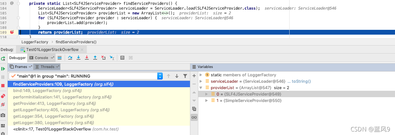This screenshot has width=395, height=135.
Task: Expand element 0 SLF4JServiceProvider@549
Action: pyautogui.click(x=207, y=94)
